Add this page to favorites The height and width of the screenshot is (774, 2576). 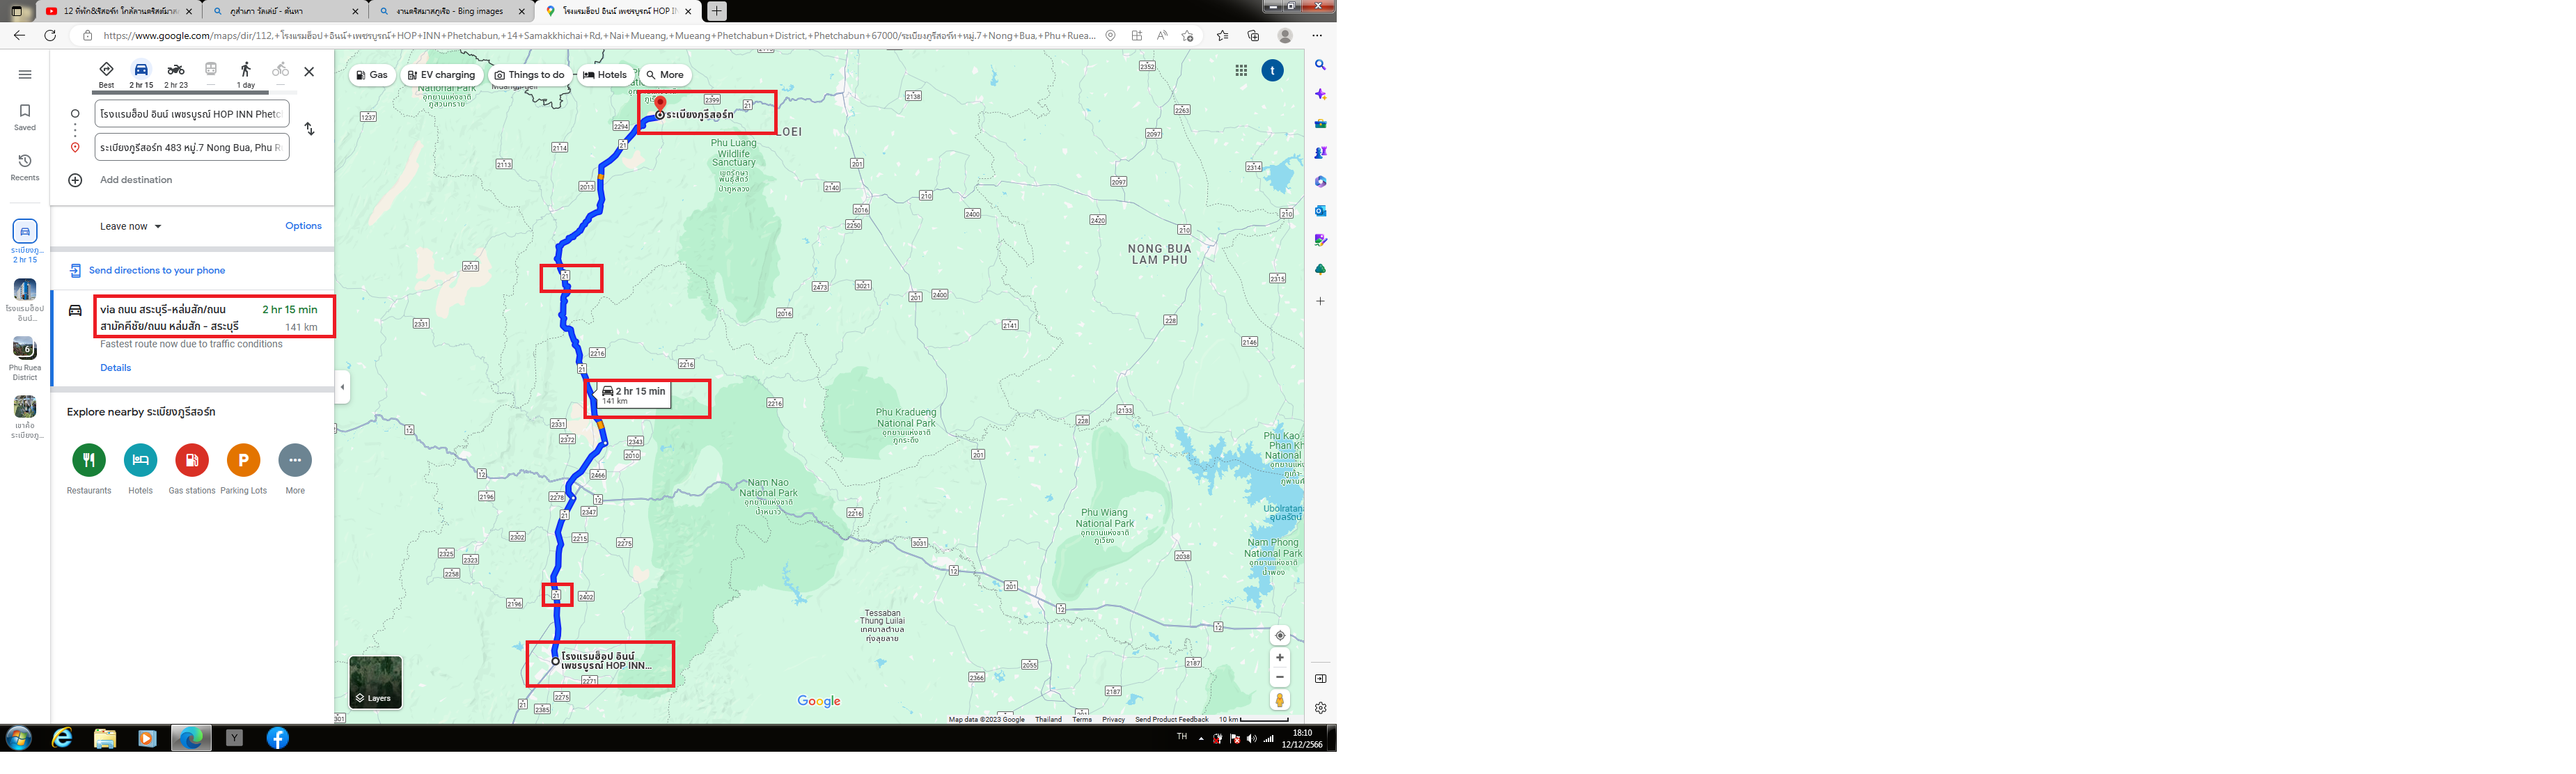(1187, 36)
